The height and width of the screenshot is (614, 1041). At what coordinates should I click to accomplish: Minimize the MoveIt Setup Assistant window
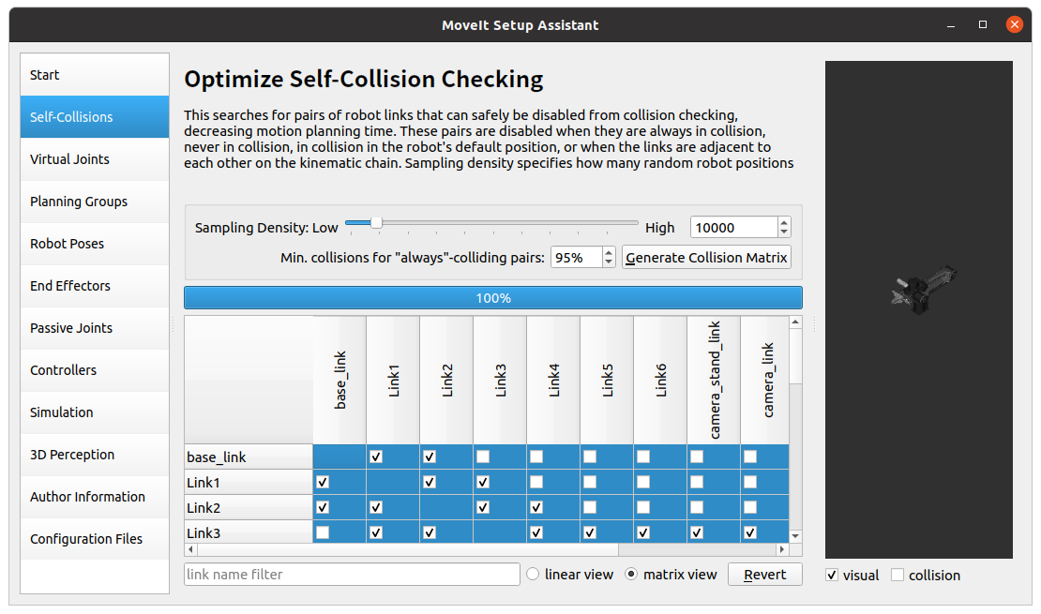(x=951, y=25)
